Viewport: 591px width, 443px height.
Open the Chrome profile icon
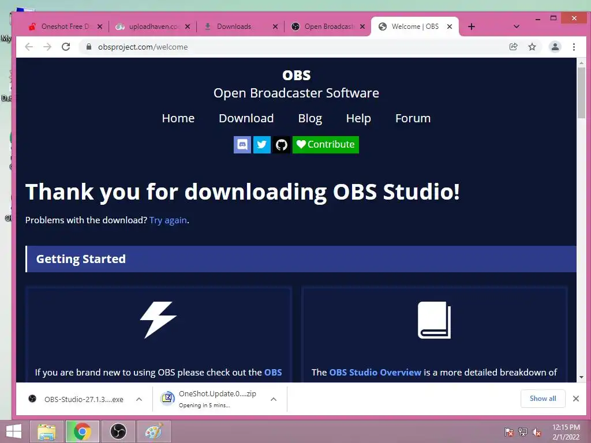(555, 47)
